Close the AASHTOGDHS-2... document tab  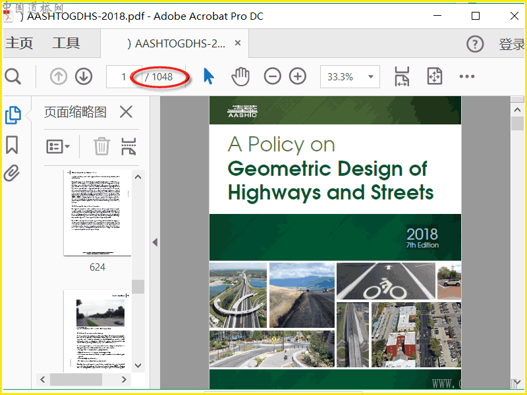(238, 43)
